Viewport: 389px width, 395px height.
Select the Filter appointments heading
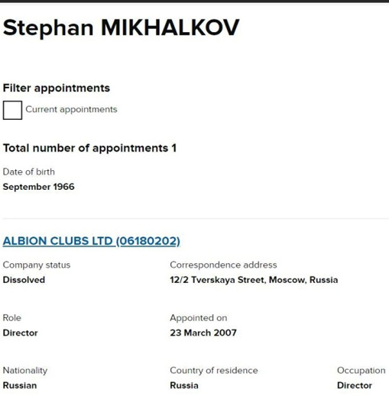pos(57,88)
